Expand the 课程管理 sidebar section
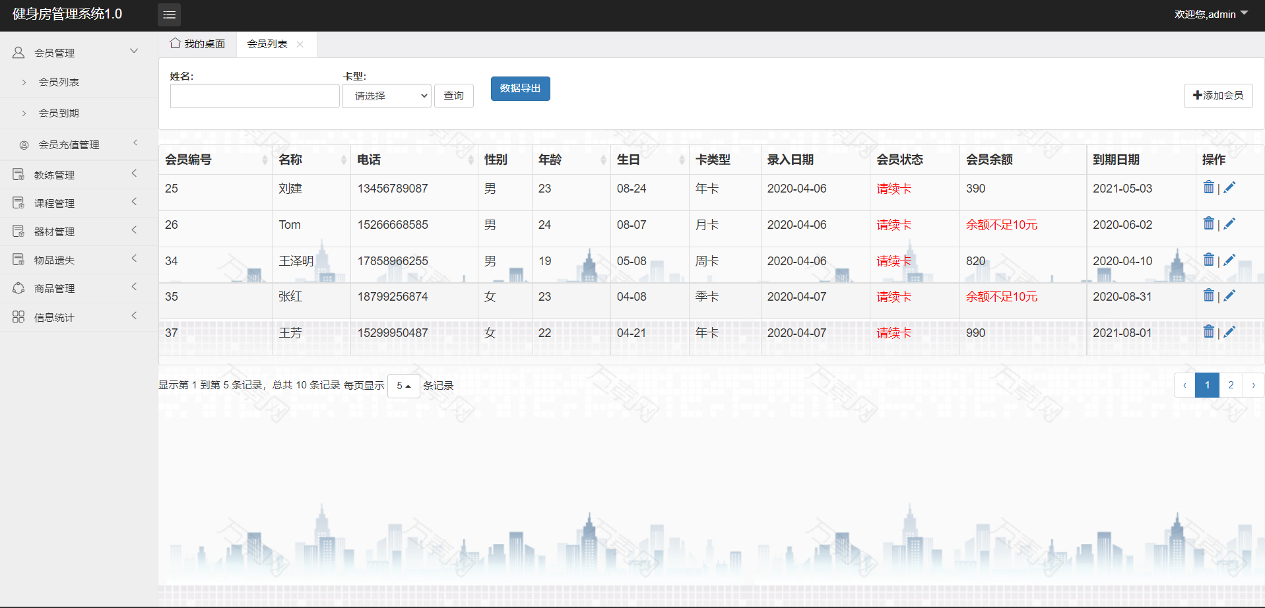Viewport: 1265px width, 608px height. click(x=134, y=202)
